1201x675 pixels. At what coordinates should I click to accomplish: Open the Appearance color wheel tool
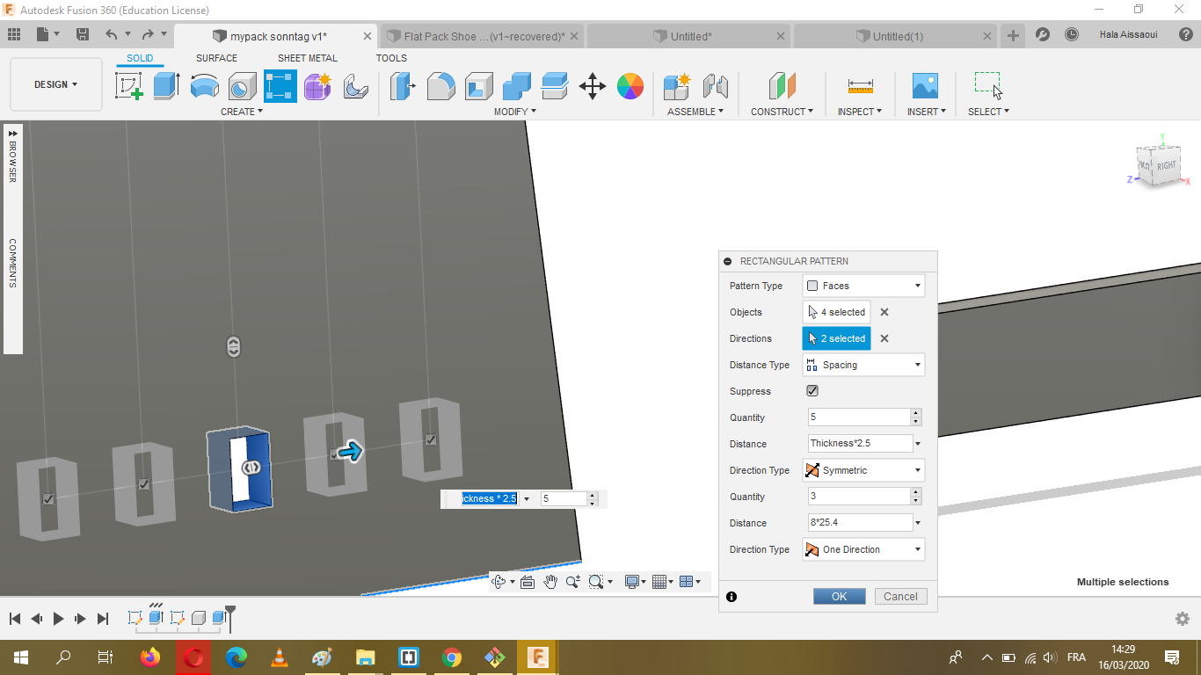point(630,86)
